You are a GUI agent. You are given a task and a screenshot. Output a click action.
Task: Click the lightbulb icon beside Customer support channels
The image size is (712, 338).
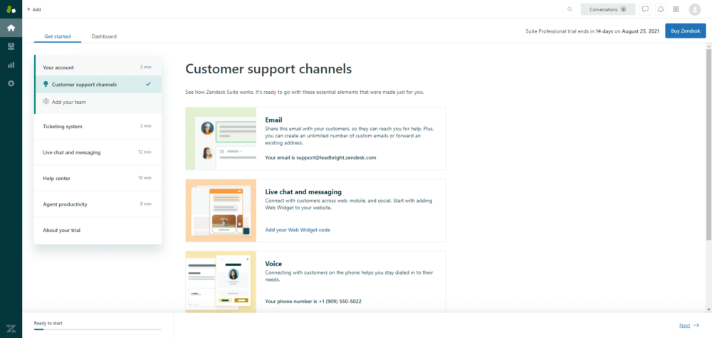tap(46, 85)
